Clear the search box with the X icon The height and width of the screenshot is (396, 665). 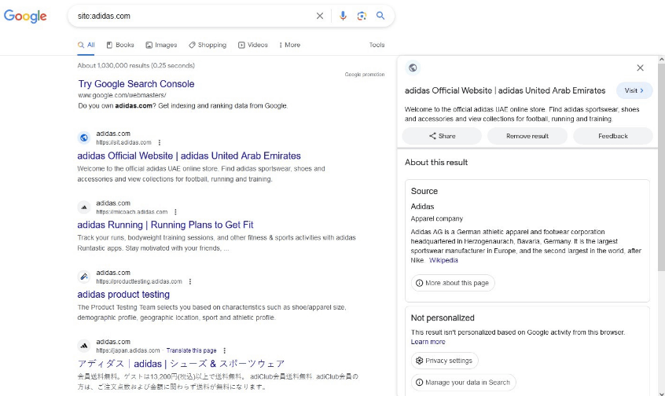tap(320, 16)
